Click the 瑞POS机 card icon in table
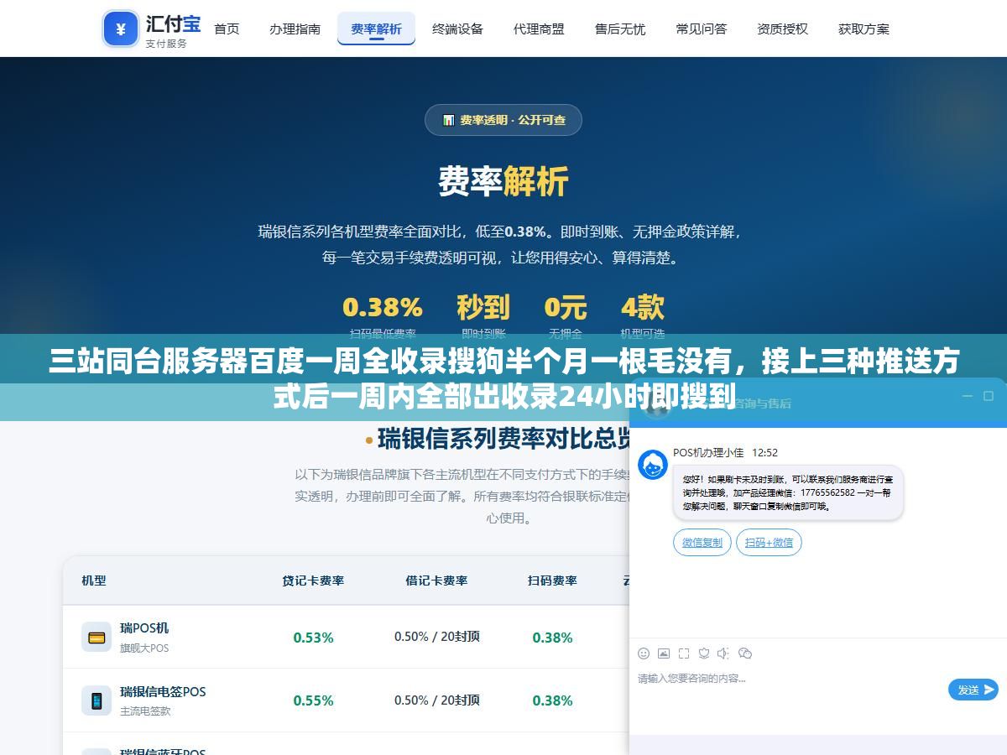Screen dimensions: 1007x755 tap(97, 637)
